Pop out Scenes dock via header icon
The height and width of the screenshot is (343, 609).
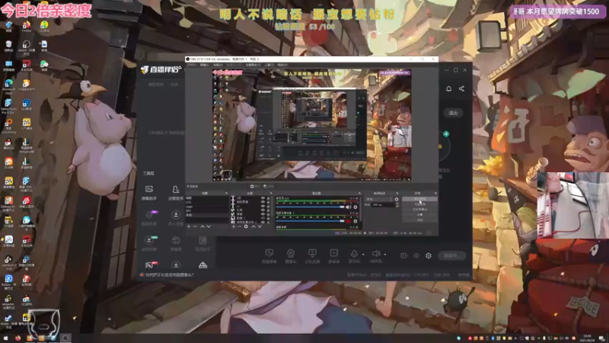(226, 194)
